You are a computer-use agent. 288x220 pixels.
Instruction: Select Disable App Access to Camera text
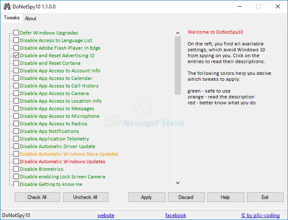(x=55, y=93)
